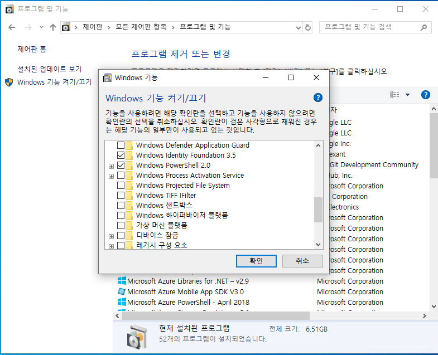
Task: Expand the 디바이스 잠금 tree node
Action: (111, 236)
